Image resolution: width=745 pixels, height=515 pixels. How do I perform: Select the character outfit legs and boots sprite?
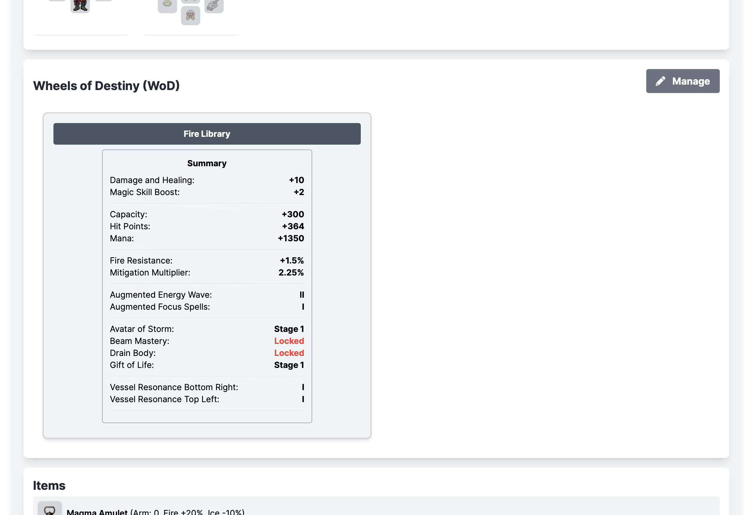point(80,6)
